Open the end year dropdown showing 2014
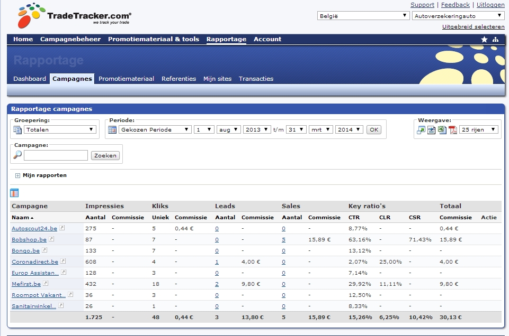The width and height of the screenshot is (509, 336). click(349, 130)
